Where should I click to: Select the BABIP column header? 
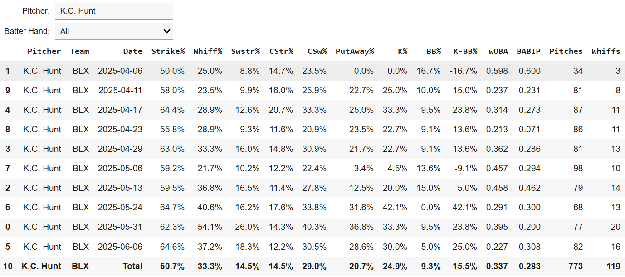pos(528,51)
